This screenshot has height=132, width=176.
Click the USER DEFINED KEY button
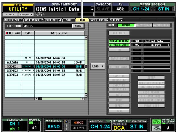click(x=151, y=83)
